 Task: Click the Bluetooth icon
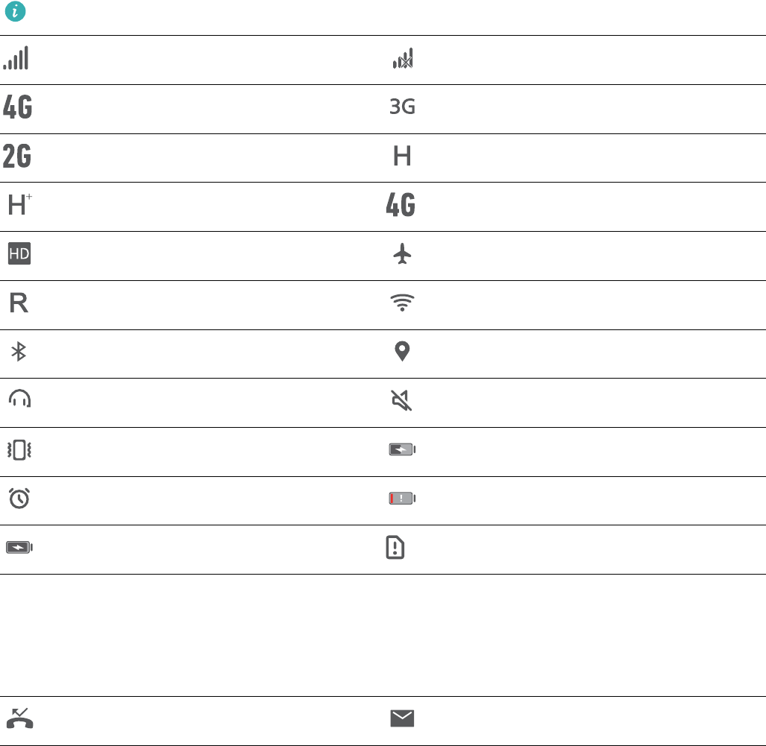(19, 352)
